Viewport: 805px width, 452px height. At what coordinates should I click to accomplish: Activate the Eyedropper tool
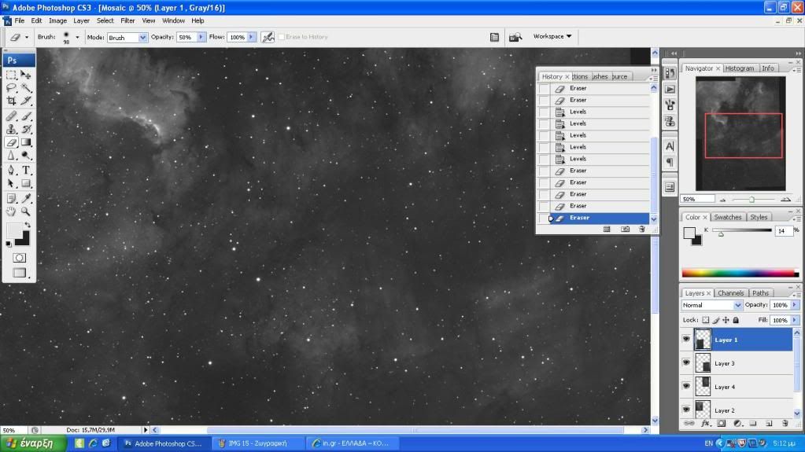[x=26, y=198]
